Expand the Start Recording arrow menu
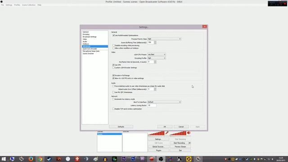Image resolution: width=288 pixels, height=162 pixels. [190, 143]
